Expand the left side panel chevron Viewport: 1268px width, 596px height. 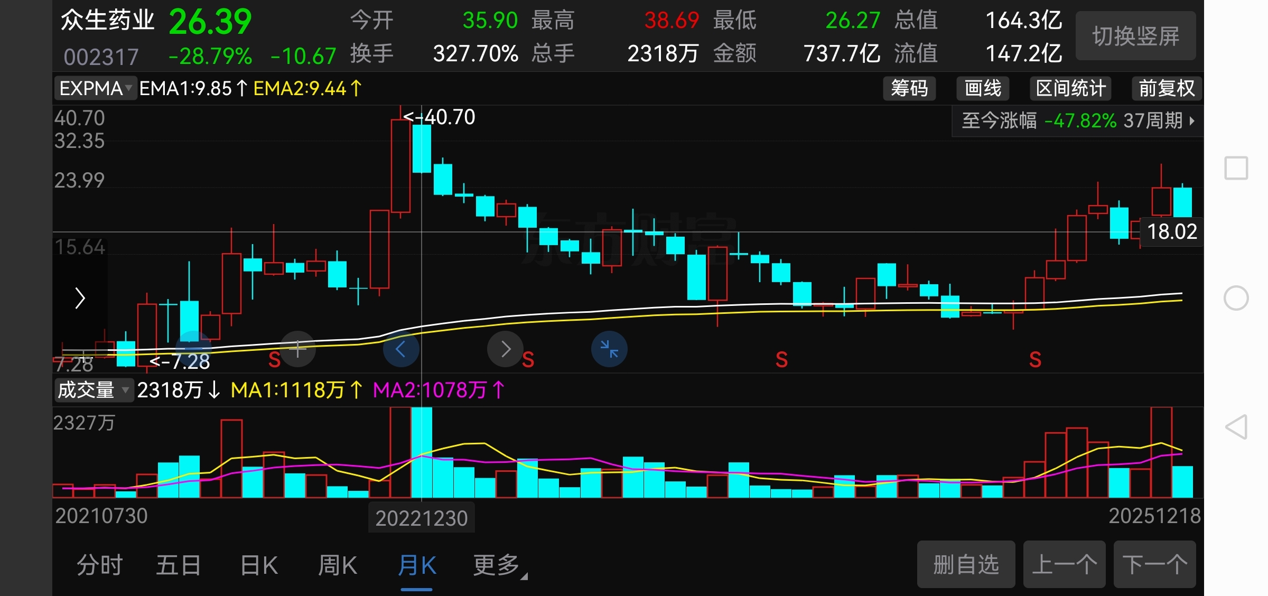point(80,298)
